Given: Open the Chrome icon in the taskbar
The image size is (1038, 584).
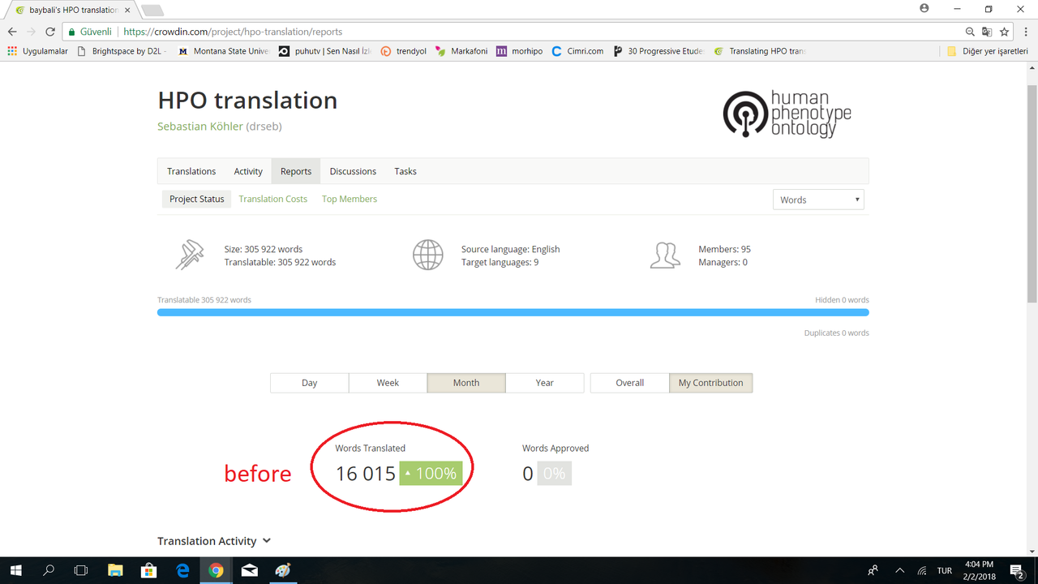Looking at the screenshot, I should pos(216,570).
